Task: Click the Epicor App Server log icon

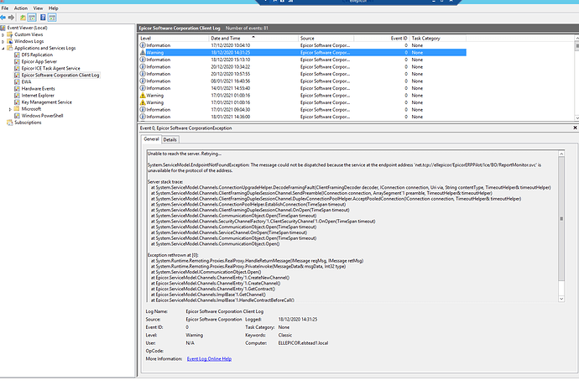Action: [x=17, y=61]
